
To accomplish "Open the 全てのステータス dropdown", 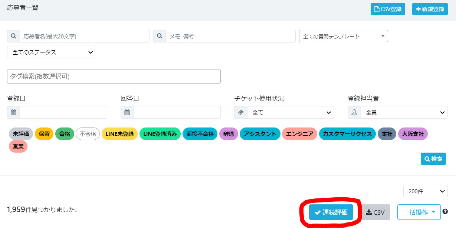I will 52,52.
